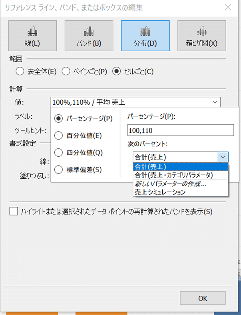Select the 四分位値(Q) radio option

[58, 153]
